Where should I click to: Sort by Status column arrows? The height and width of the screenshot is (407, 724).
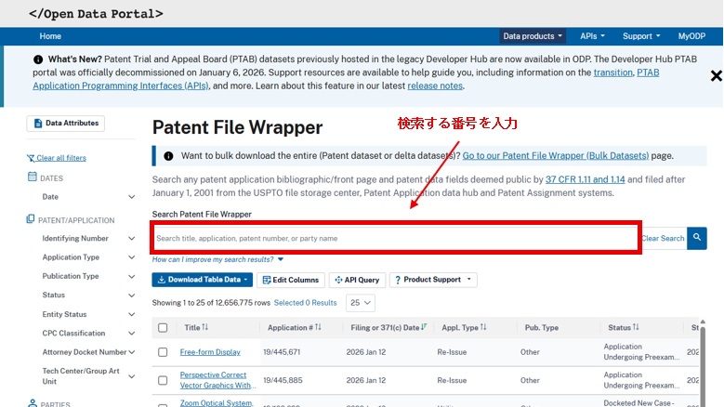coord(636,327)
